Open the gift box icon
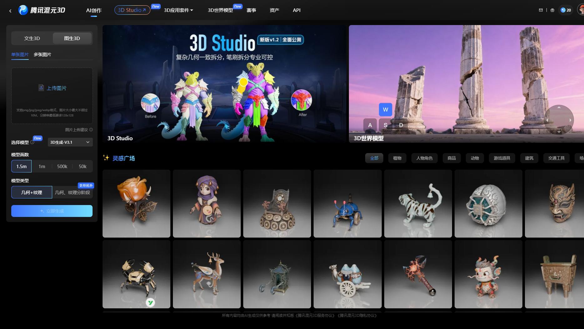This screenshot has width=584, height=329. click(x=552, y=10)
